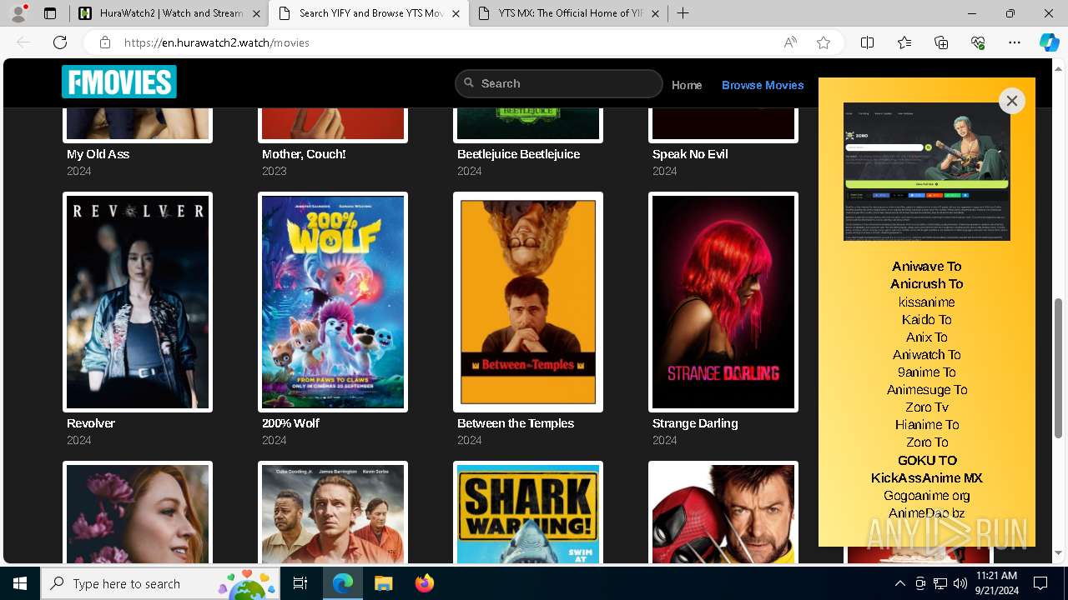The image size is (1068, 600).
Task: Open File Explorer from the taskbar
Action: click(x=383, y=583)
